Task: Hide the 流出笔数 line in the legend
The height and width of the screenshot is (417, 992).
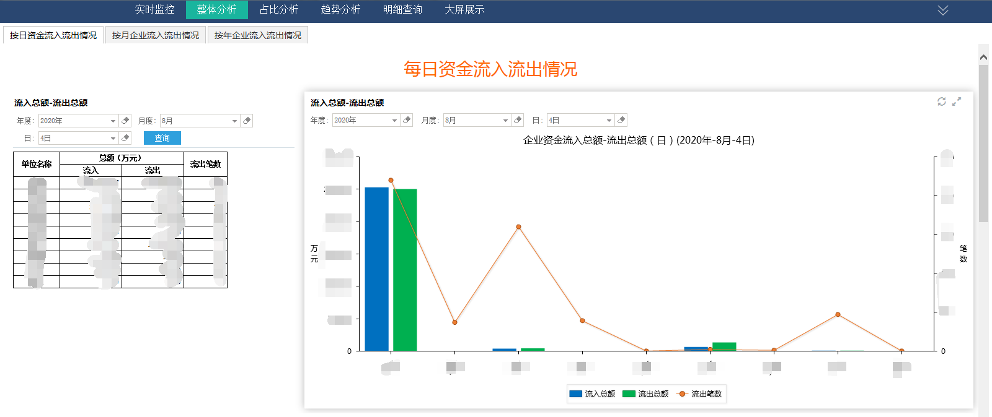Action: (x=700, y=394)
